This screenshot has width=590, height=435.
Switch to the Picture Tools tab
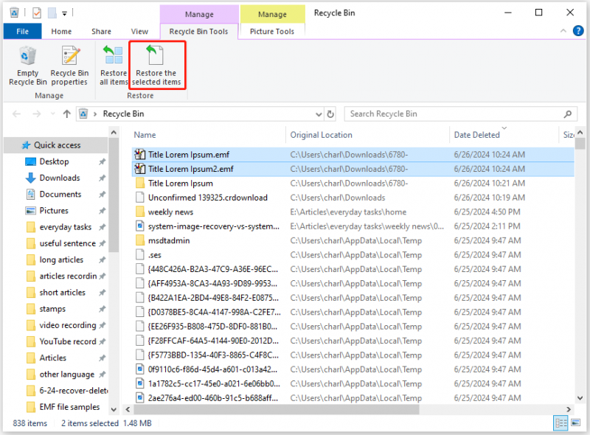(x=272, y=32)
